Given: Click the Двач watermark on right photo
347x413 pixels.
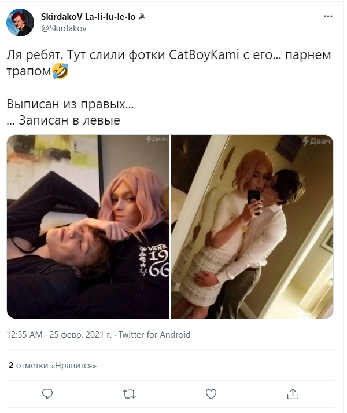Looking at the screenshot, I should click(x=316, y=141).
